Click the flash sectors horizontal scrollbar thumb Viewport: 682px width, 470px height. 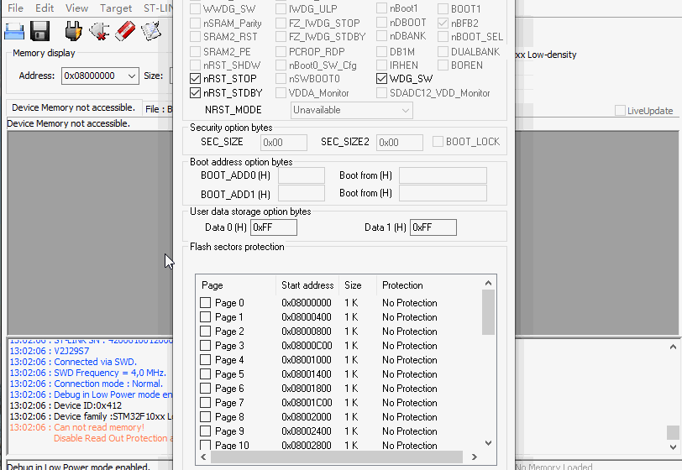337,457
